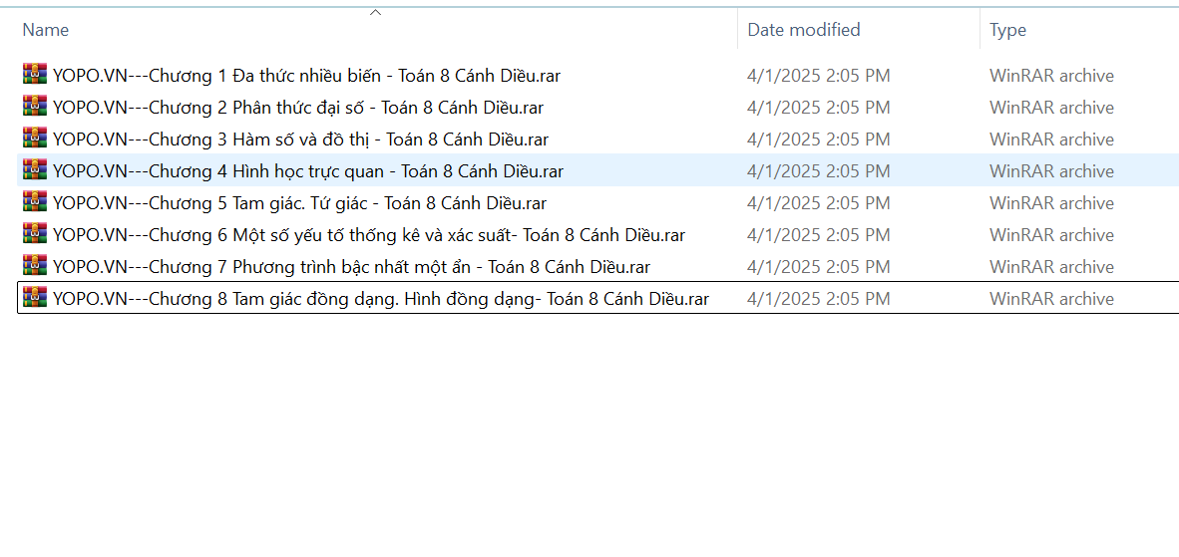Screen dimensions: 1179x557
Task: Click the date modified of Chương 6 file
Action: [818, 235]
